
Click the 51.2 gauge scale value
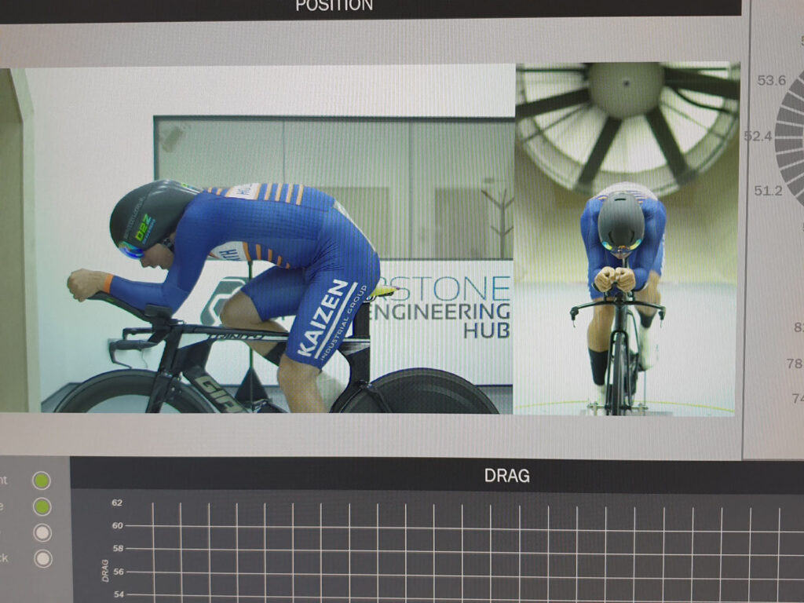pyautogui.click(x=769, y=190)
